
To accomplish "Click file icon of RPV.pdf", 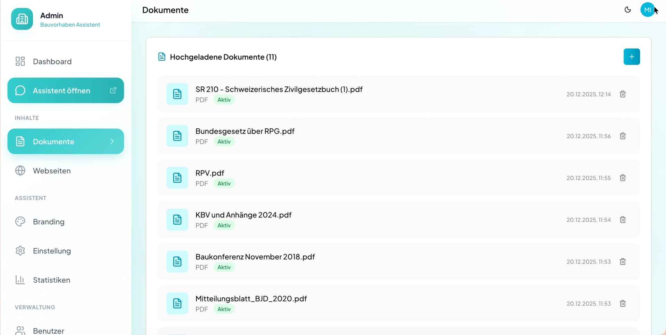I will (177, 178).
